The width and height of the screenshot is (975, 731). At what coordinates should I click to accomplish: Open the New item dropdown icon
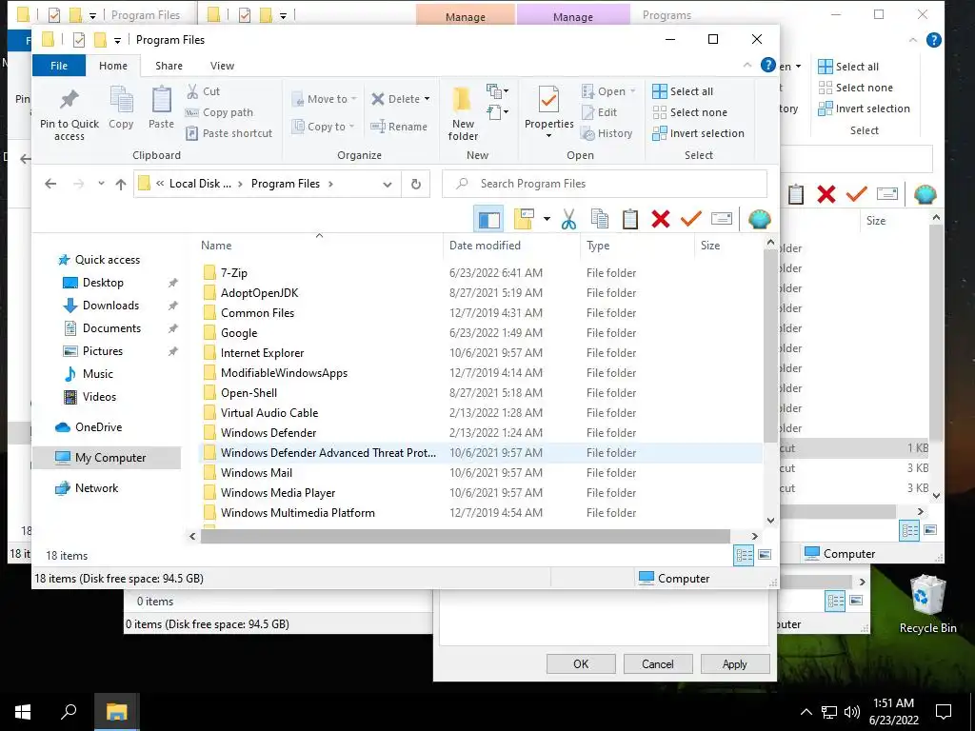point(497,92)
